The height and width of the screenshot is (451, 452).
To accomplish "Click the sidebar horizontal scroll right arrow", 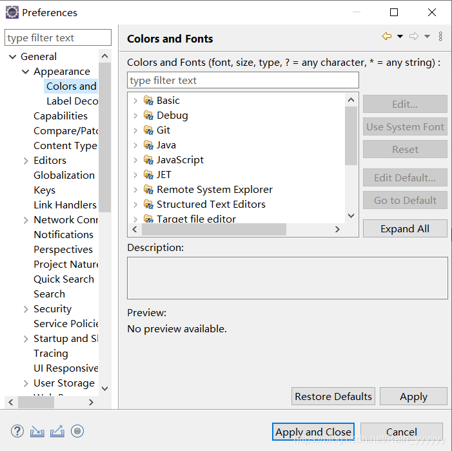I will 91,402.
